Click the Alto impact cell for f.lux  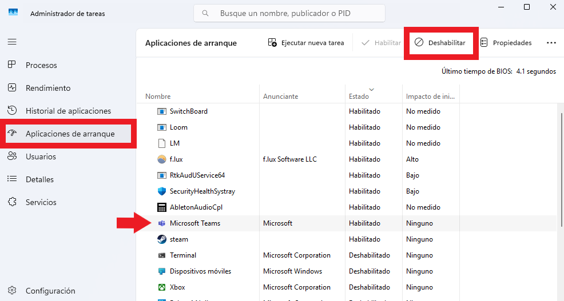(412, 159)
